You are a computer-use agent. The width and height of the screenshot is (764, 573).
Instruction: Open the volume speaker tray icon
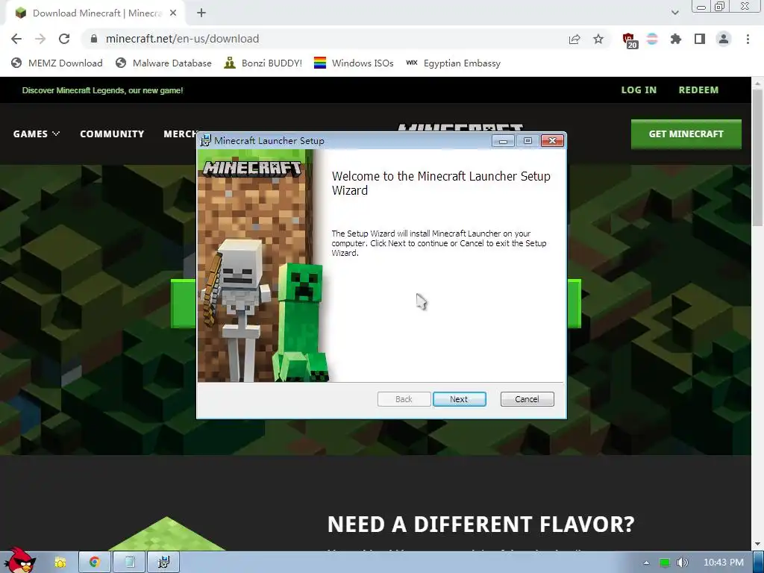[x=683, y=563]
